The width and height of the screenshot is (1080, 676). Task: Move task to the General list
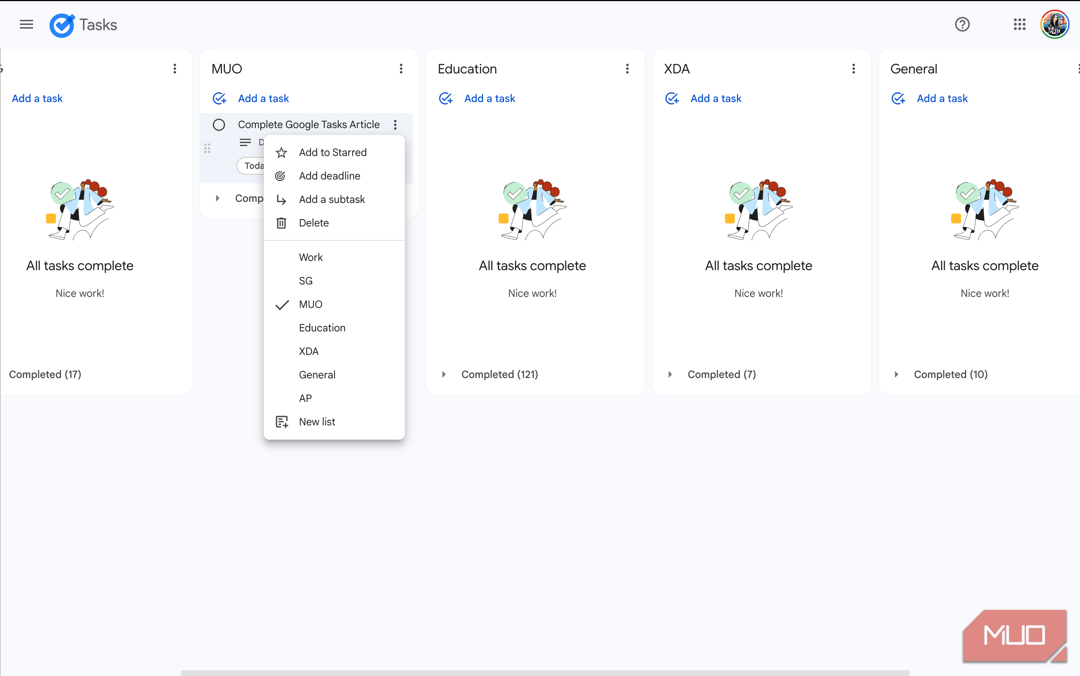point(334,375)
